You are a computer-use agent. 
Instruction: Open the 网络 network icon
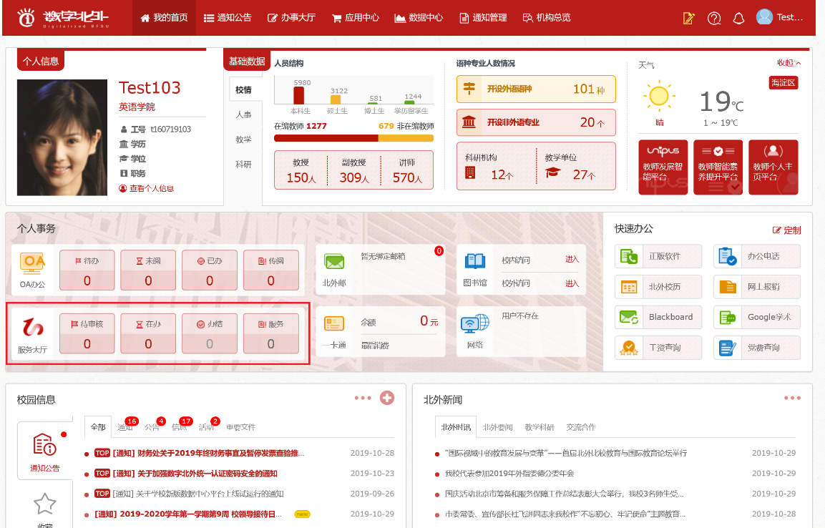coord(475,323)
